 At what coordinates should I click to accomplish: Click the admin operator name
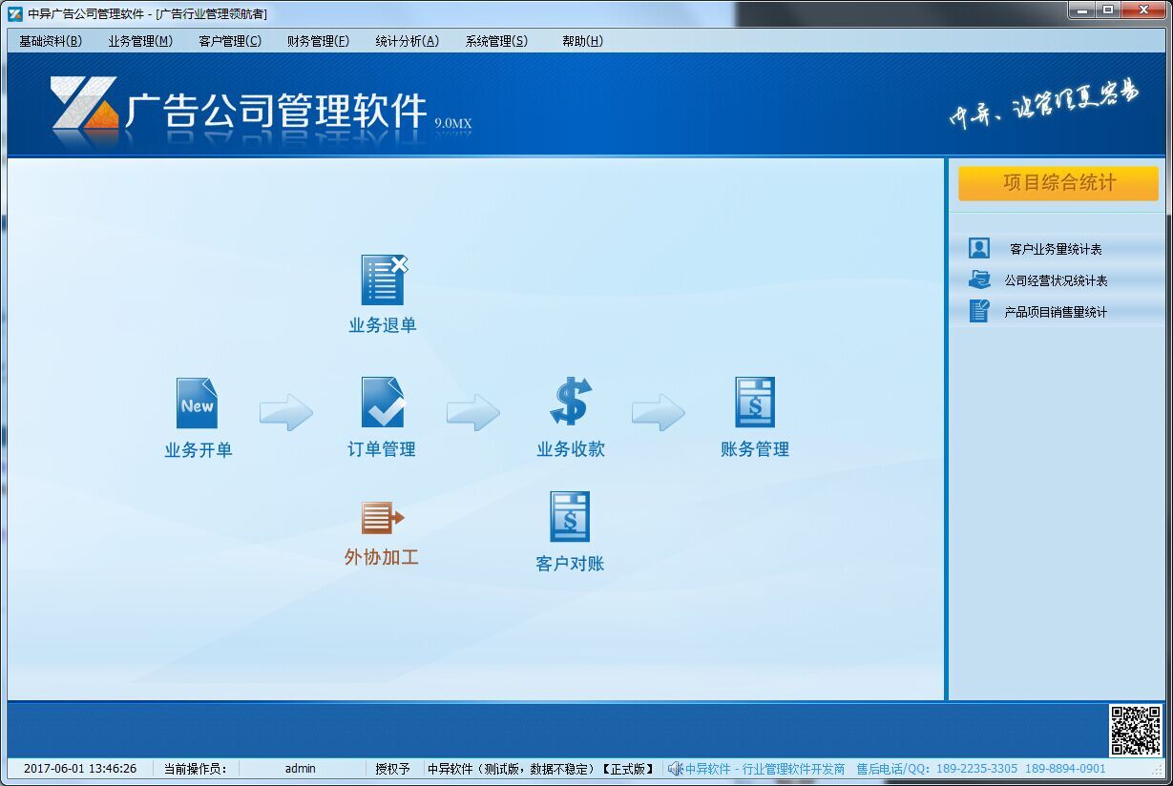(x=300, y=769)
